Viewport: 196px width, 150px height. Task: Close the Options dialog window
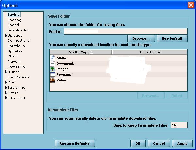191,5
